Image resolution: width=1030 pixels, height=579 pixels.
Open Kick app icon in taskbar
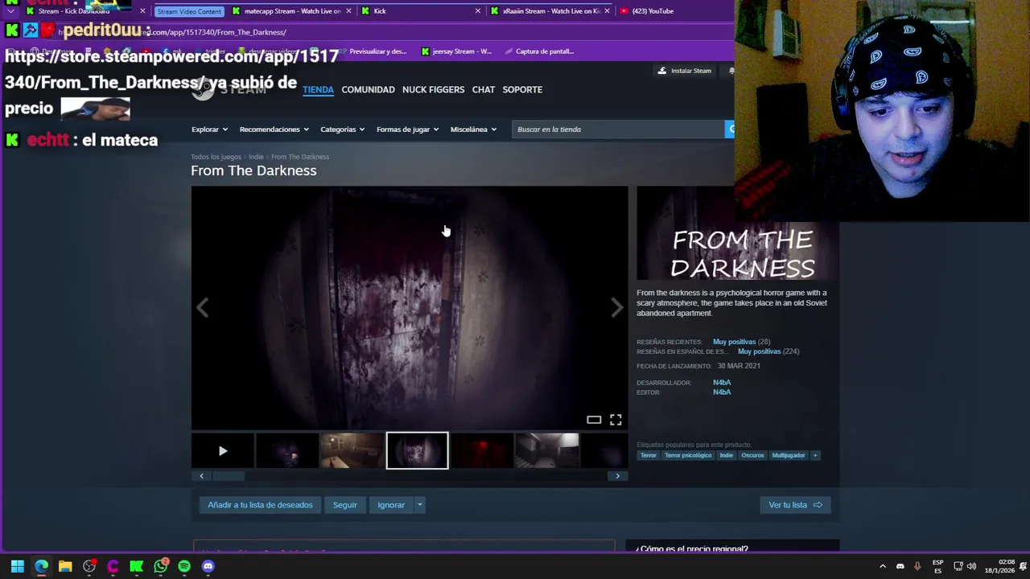[x=137, y=566]
